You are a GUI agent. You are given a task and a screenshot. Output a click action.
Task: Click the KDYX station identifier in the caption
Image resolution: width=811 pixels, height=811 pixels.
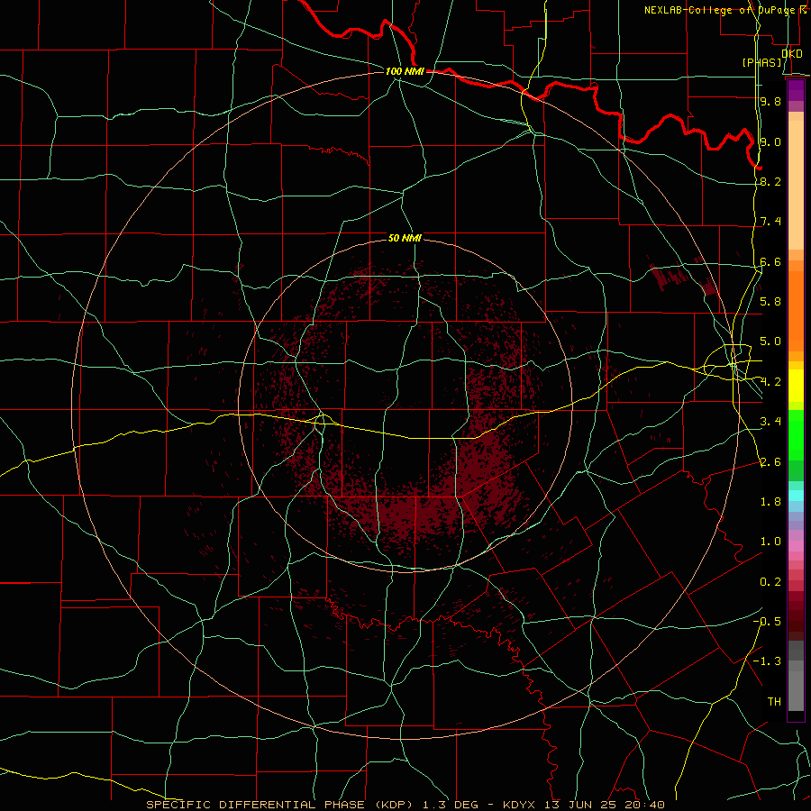click(520, 805)
